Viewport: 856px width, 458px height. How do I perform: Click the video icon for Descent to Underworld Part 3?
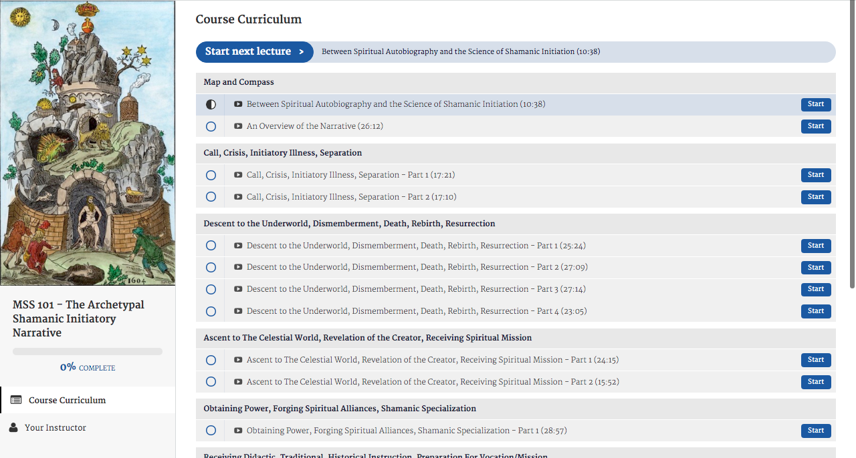point(238,289)
